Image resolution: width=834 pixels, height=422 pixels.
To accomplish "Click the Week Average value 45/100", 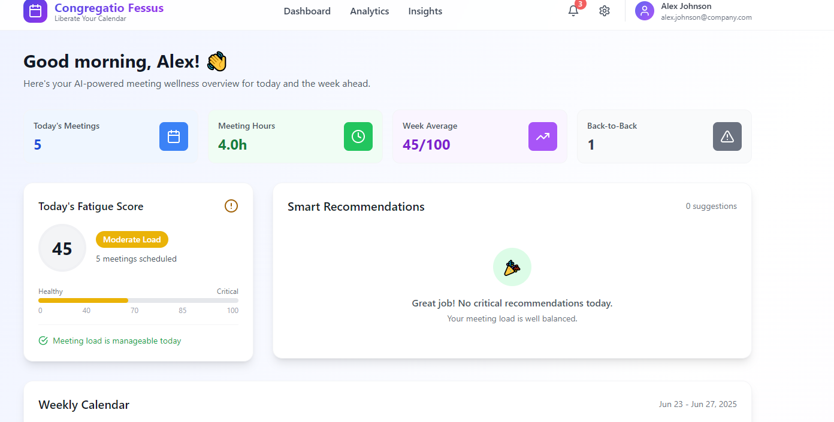I will click(427, 145).
